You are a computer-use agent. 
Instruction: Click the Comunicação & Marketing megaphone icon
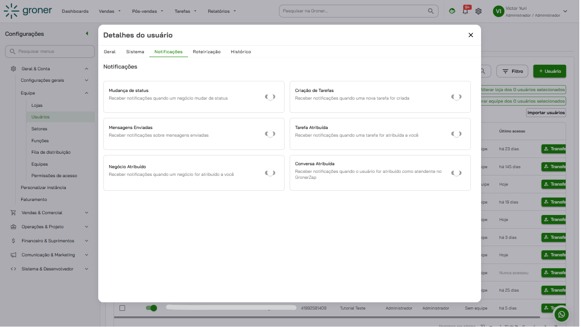(14, 255)
